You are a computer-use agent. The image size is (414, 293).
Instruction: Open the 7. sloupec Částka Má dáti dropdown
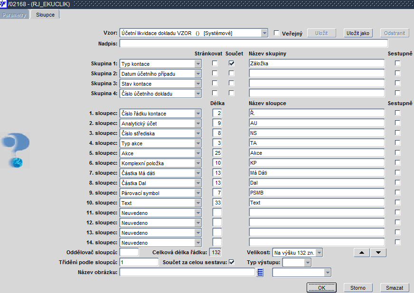click(198, 173)
